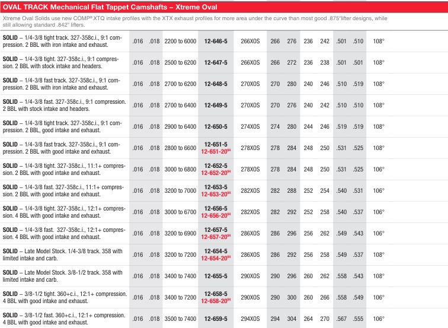Click the 3/8-1/2 fast 360+c.i. description
Image resolution: width=448 pixels, height=328 pixels.
pos(64,319)
